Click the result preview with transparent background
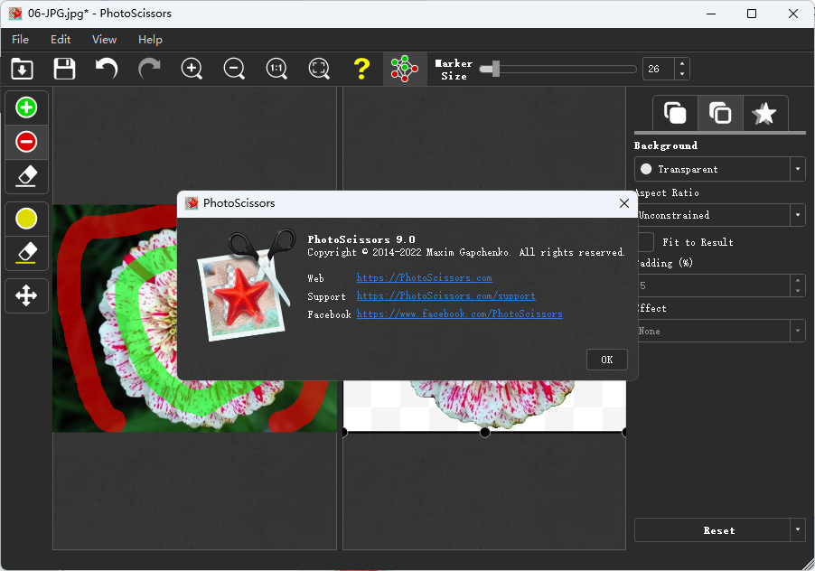The width and height of the screenshot is (815, 571). (x=484, y=406)
